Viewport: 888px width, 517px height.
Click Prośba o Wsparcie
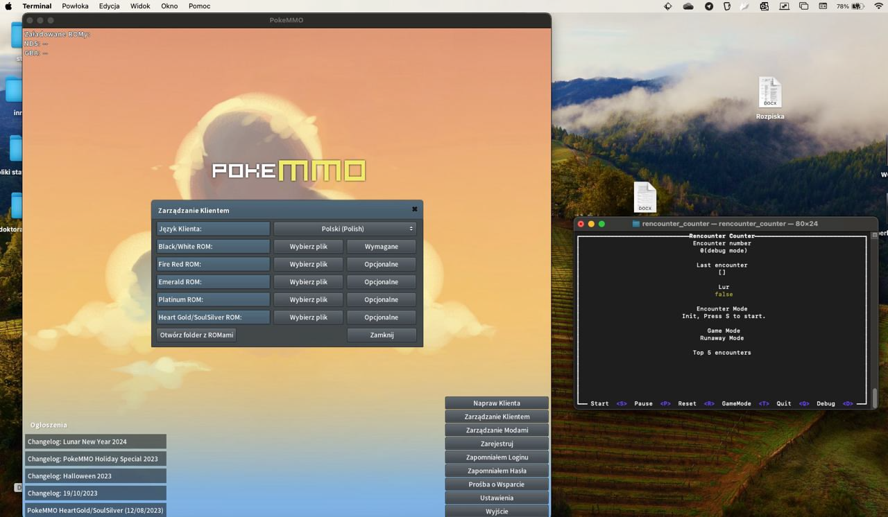coord(497,484)
